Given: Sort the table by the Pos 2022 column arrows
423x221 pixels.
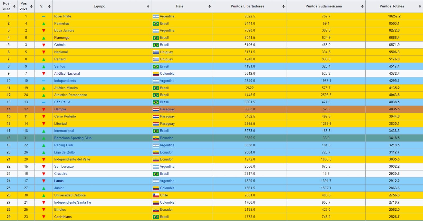Looking at the screenshot, I should coord(14,6).
